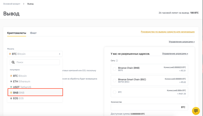The width and height of the screenshot is (203, 116).
Task: Click the search magnifier icon in coin list
Action: (x=13, y=62)
